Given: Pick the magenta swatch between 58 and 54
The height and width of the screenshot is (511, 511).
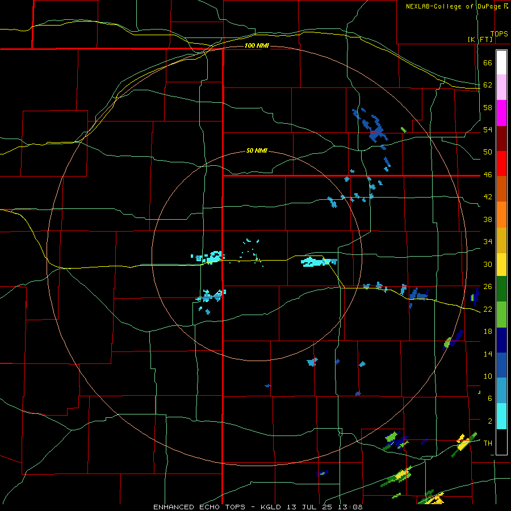Looking at the screenshot, I should point(501,113).
